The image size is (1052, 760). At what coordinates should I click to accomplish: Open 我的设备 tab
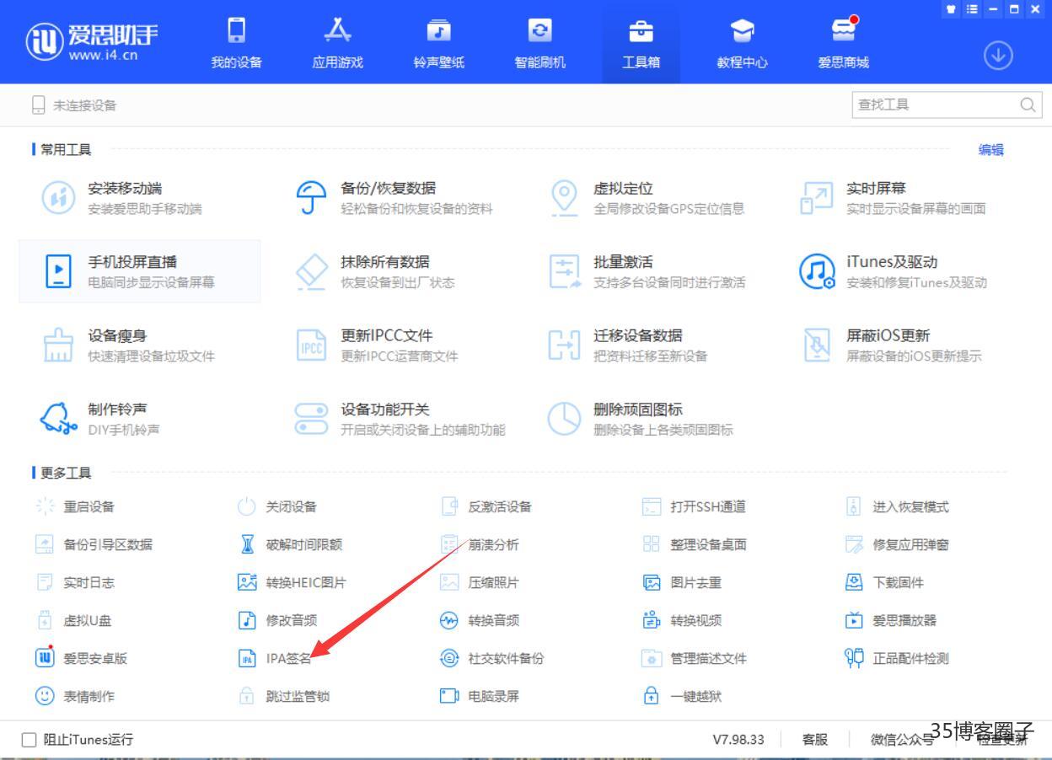pos(237,42)
